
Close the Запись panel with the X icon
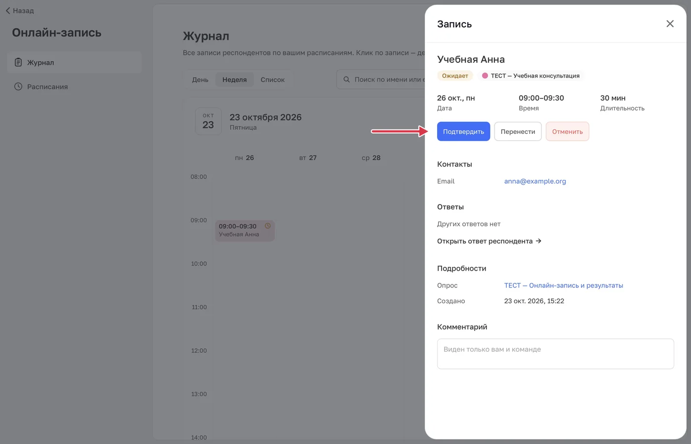click(x=670, y=24)
